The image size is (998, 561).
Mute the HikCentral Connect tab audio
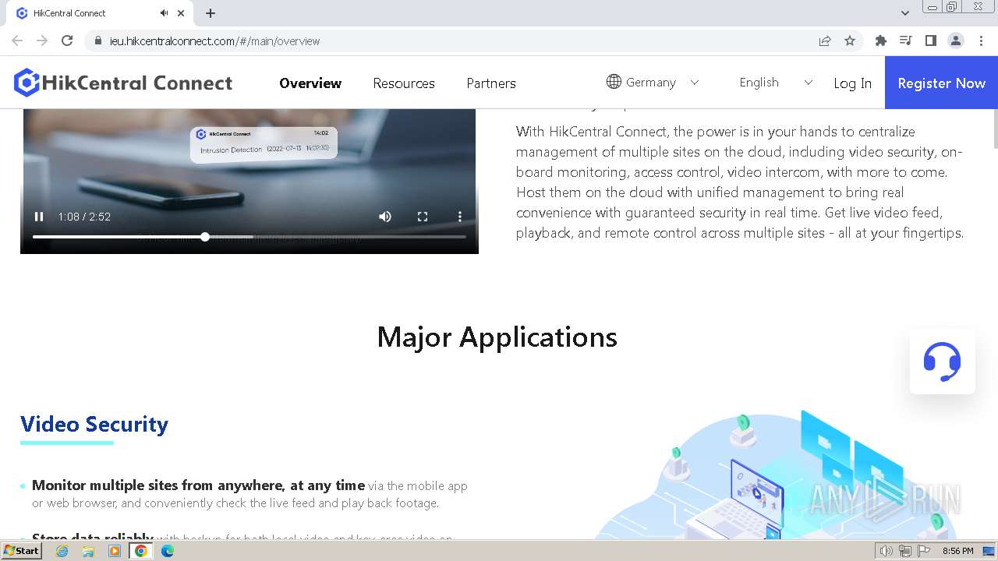pyautogui.click(x=165, y=13)
